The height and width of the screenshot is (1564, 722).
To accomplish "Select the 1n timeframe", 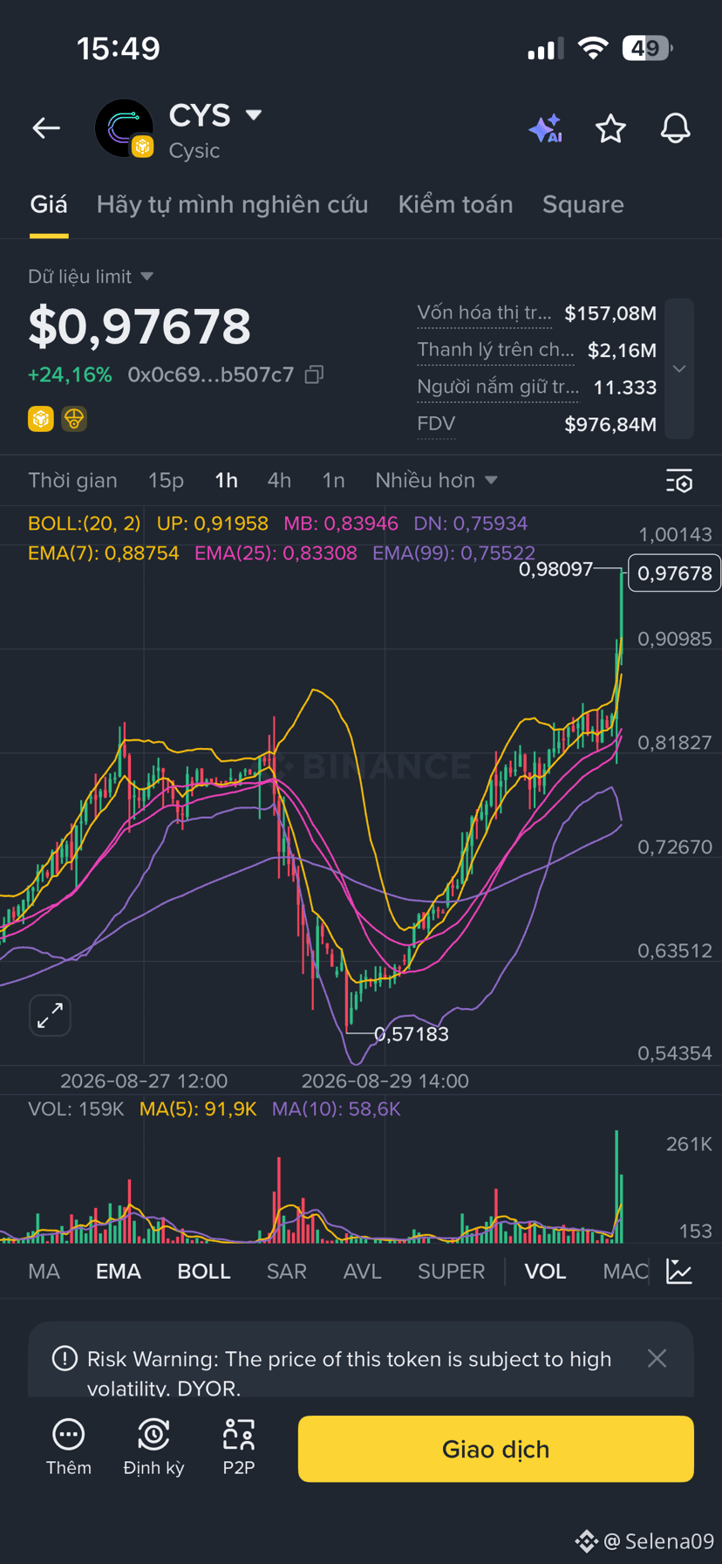I will [333, 480].
